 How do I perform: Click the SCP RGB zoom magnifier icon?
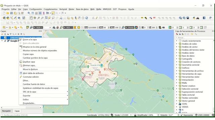31,27
